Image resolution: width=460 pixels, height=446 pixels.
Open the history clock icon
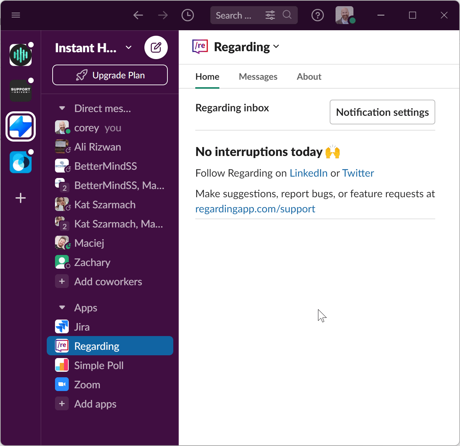coord(188,15)
